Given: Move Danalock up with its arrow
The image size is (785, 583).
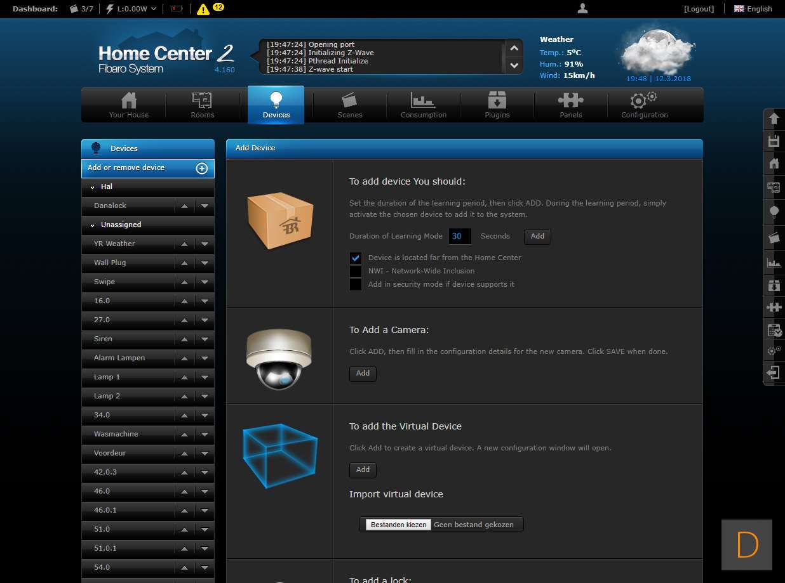Looking at the screenshot, I should 184,206.
